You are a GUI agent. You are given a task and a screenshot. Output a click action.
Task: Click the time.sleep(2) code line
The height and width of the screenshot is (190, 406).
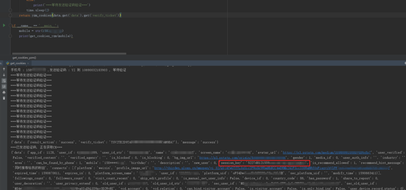pyautogui.click(x=38, y=10)
